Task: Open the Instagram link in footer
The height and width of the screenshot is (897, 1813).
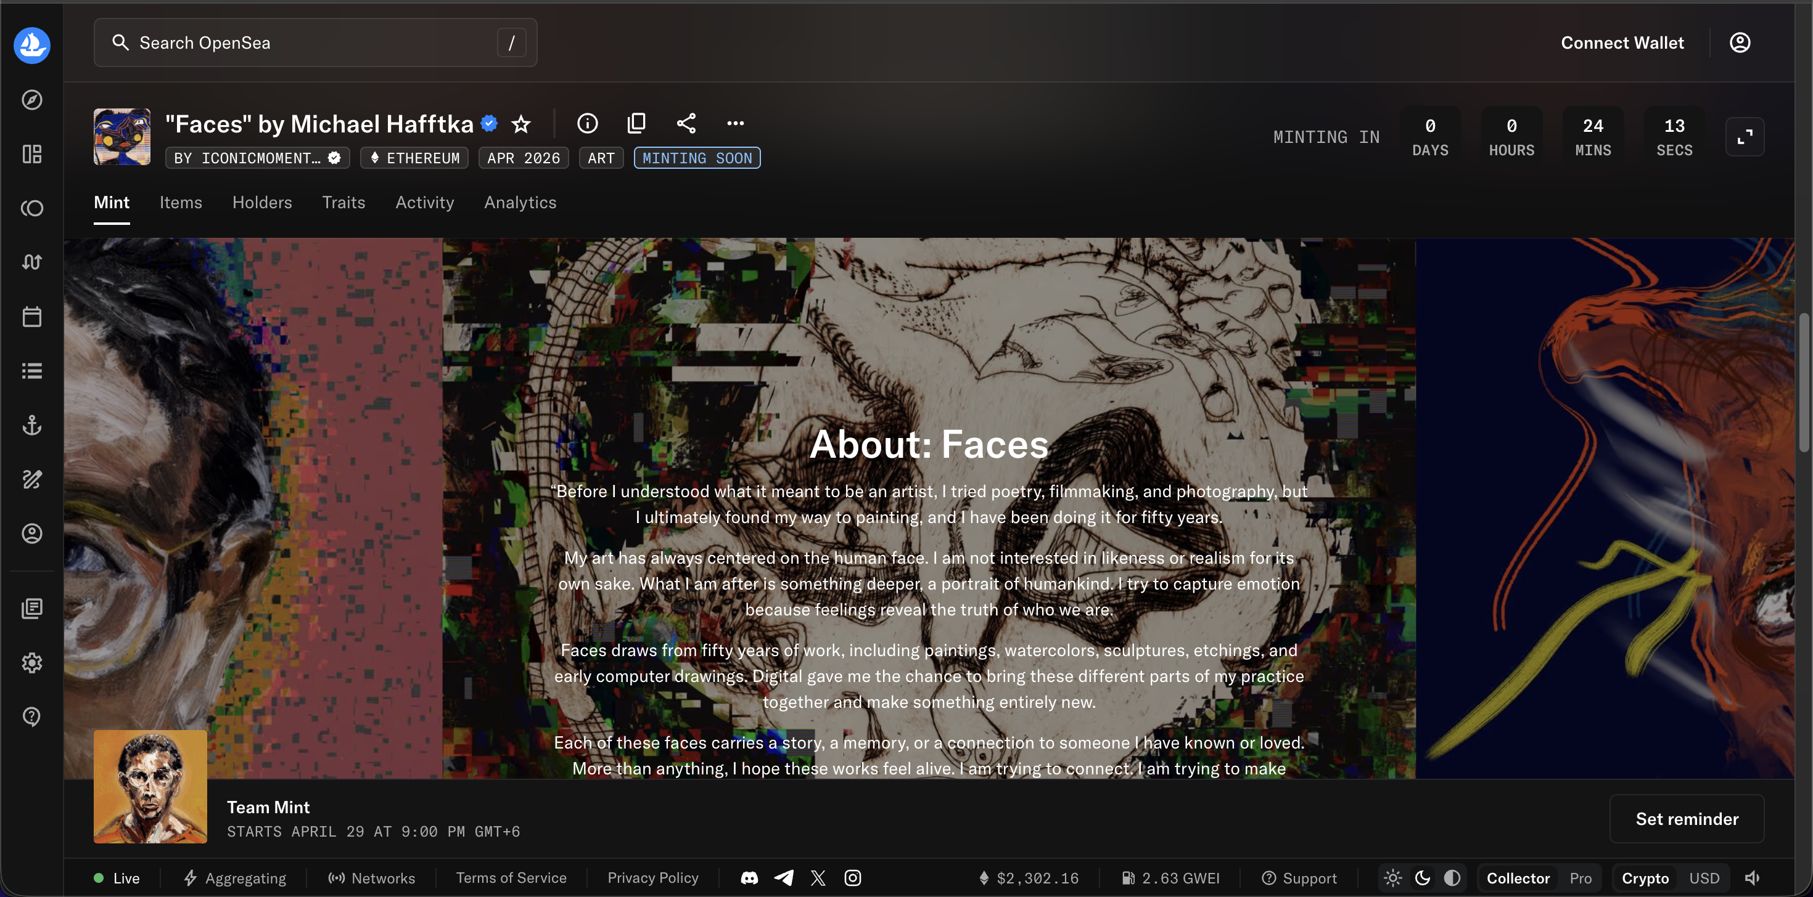Action: tap(852, 878)
